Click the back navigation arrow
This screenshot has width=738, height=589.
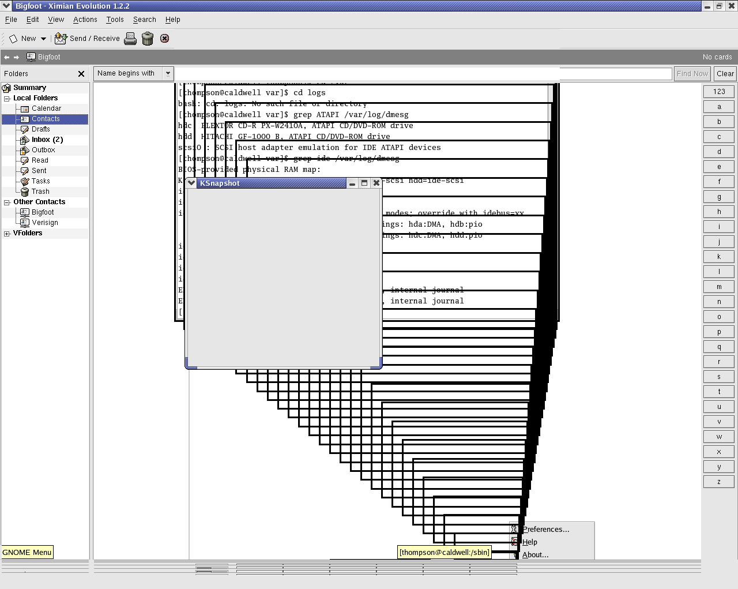coord(6,57)
